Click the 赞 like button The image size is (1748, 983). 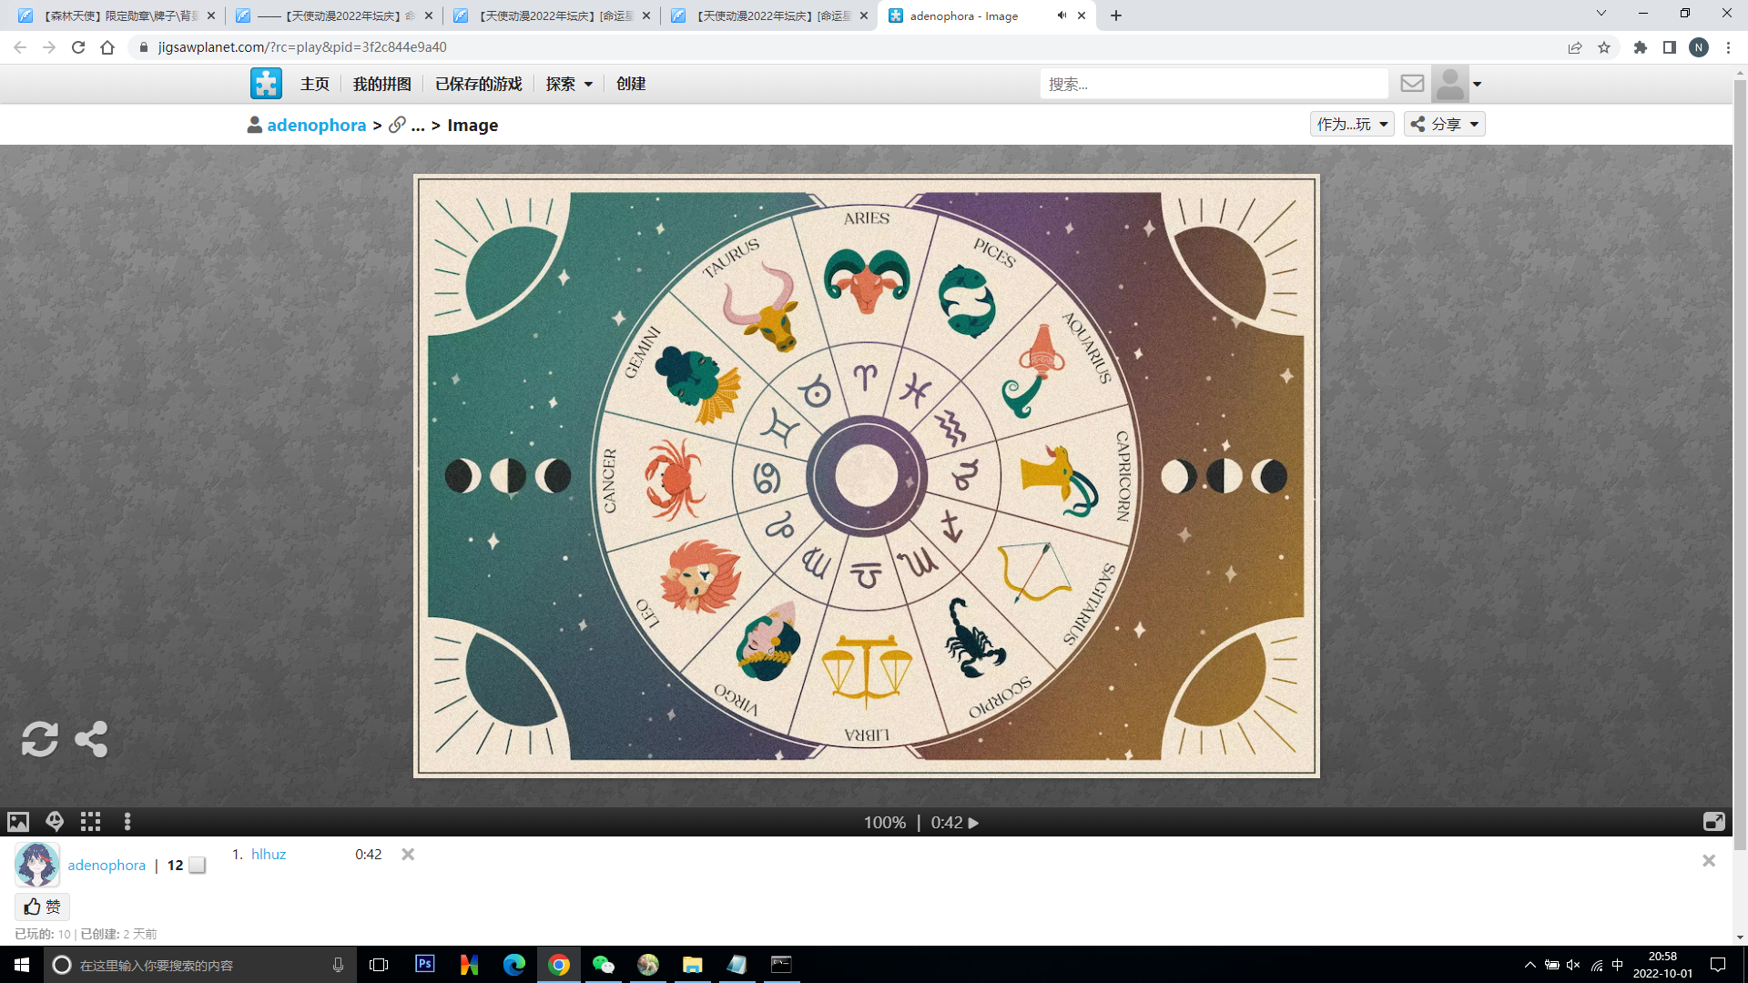(42, 907)
